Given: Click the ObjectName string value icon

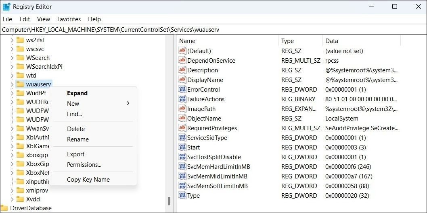Looking at the screenshot, I should (x=182, y=118).
